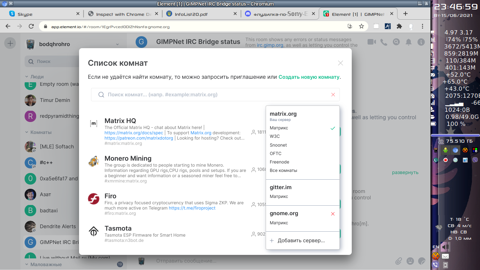Open the patreon.com/matrixdotorg link

coord(139,138)
